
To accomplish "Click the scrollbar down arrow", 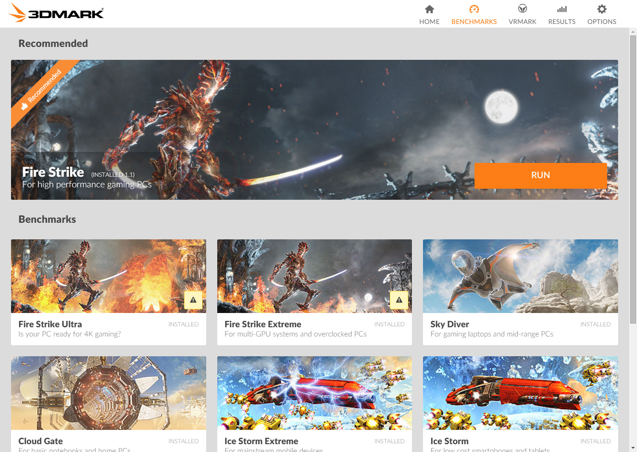I will pyautogui.click(x=633, y=447).
